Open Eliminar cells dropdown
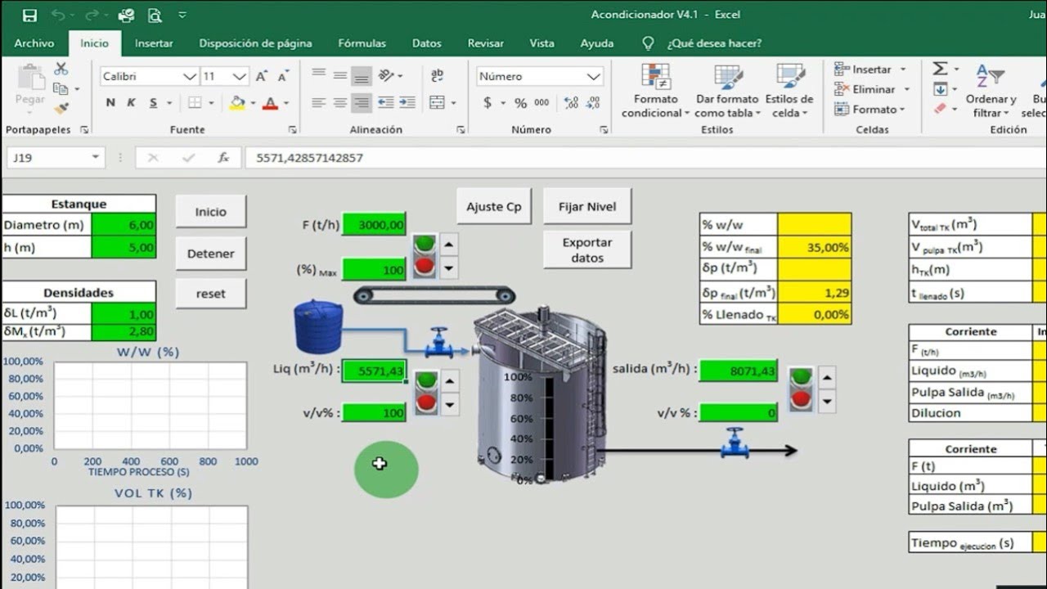Screen dimensions: 1047x589 tap(873, 89)
